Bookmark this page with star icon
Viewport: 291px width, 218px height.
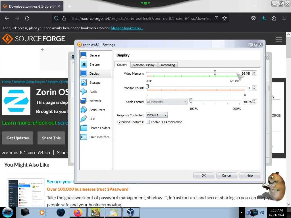tap(225, 18)
